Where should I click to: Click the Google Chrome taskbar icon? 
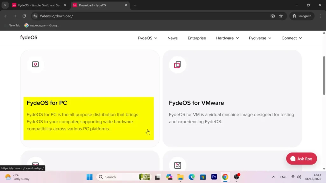[225, 177]
